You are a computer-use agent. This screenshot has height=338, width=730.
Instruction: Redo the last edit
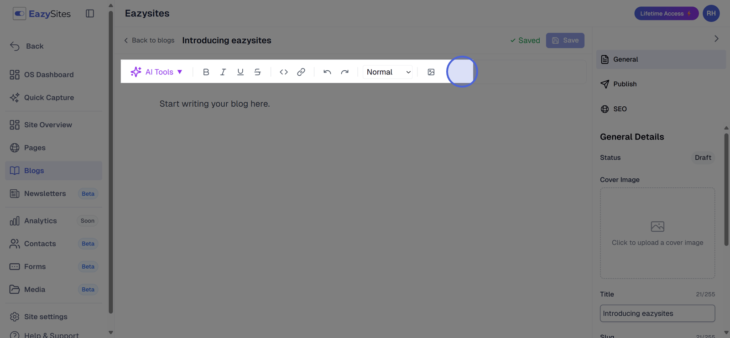(345, 72)
